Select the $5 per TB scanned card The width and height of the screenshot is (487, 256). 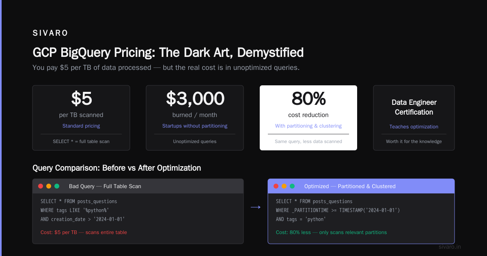(x=81, y=118)
